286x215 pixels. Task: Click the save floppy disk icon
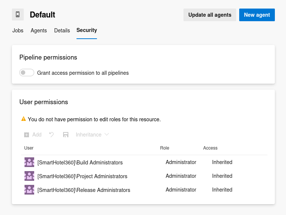click(x=66, y=135)
